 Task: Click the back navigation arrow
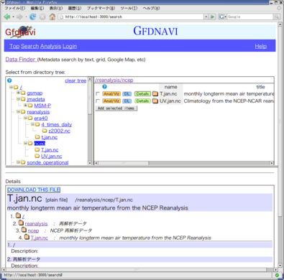[x=7, y=17]
